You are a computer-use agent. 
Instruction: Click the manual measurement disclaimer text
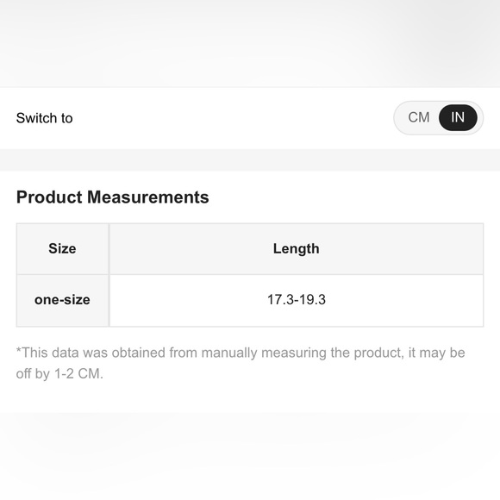click(x=241, y=363)
